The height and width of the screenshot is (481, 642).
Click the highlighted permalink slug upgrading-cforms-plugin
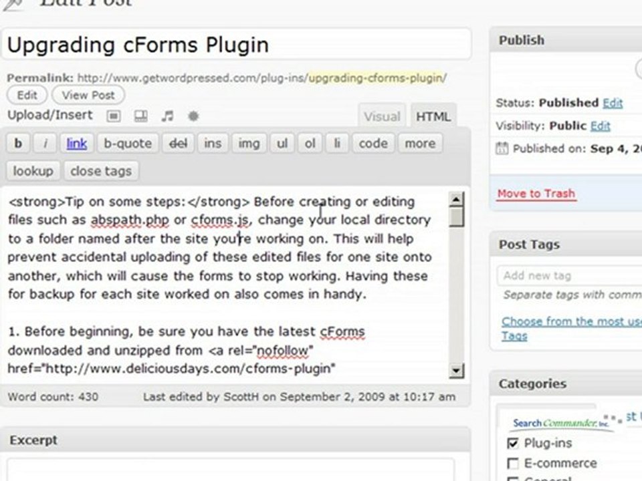tap(375, 77)
